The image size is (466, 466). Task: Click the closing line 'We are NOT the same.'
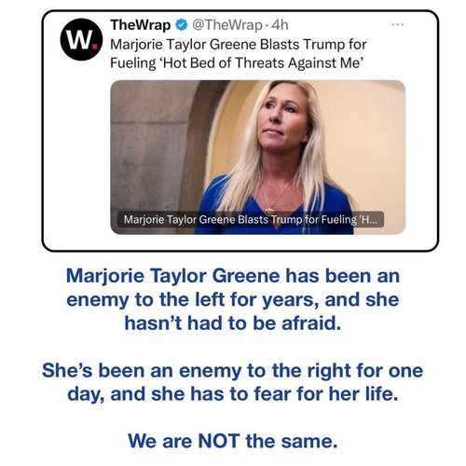coord(233,441)
